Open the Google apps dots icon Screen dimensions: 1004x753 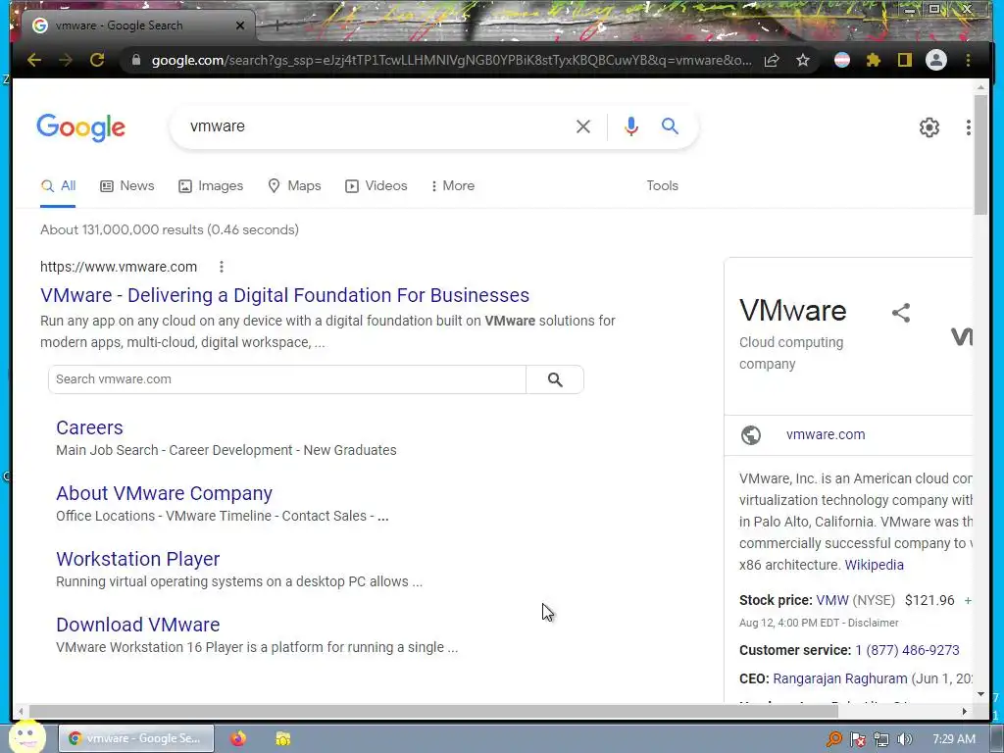pyautogui.click(x=968, y=127)
